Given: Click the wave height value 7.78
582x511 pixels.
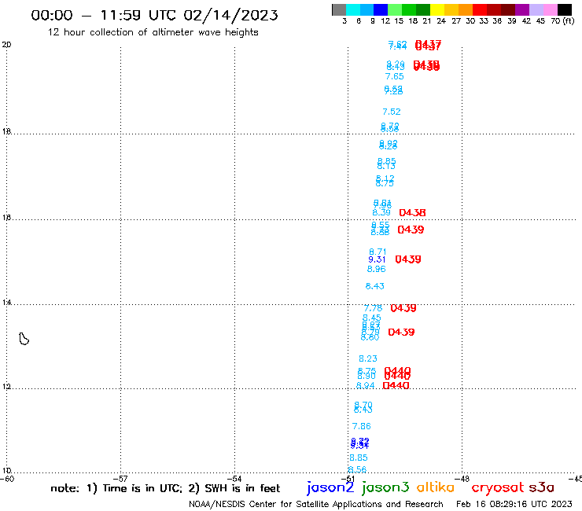Looking at the screenshot, I should (373, 308).
